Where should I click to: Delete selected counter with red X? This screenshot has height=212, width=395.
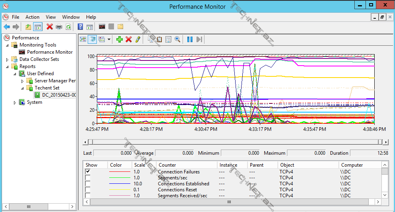[x=128, y=39]
